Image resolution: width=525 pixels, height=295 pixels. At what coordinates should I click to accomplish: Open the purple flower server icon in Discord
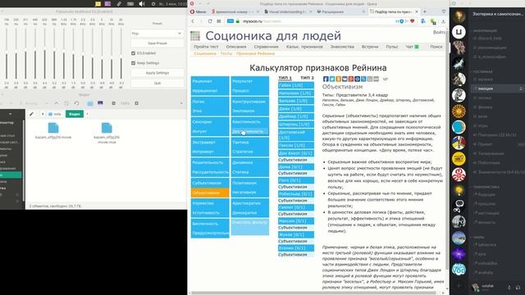459,253
